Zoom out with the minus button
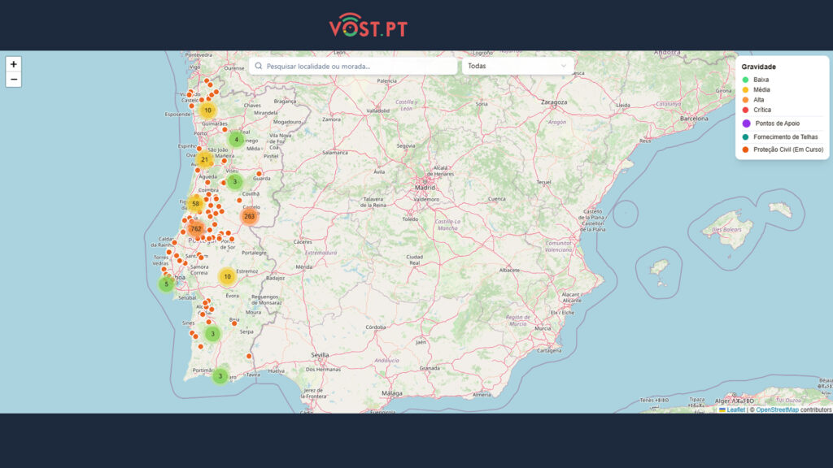 [x=13, y=80]
